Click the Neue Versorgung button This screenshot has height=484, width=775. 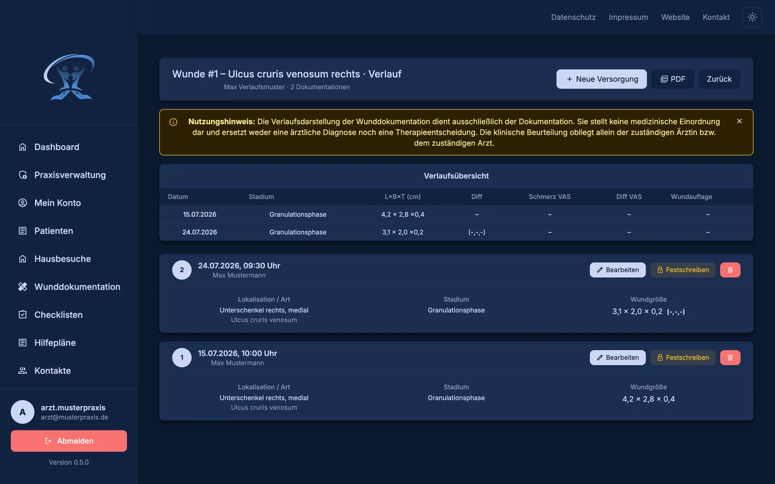(601, 79)
